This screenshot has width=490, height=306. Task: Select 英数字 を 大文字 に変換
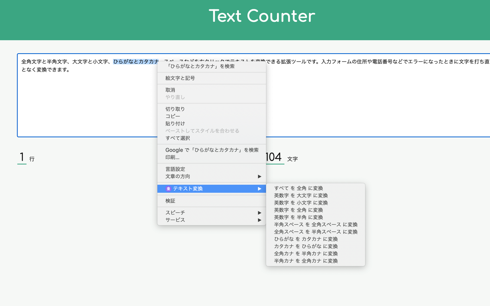click(x=315, y=195)
